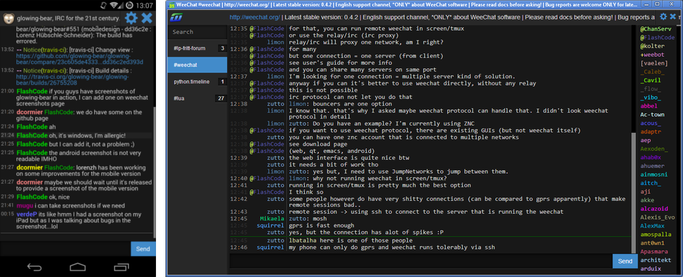This screenshot has width=683, height=277.
Task: Select [vaelen] in the nick list
Action: point(654,63)
